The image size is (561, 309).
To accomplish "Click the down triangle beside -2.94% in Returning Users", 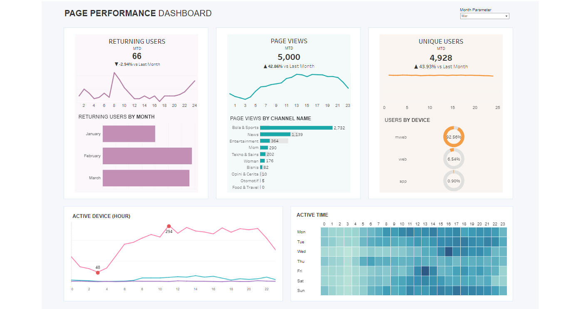I will 117,64.
